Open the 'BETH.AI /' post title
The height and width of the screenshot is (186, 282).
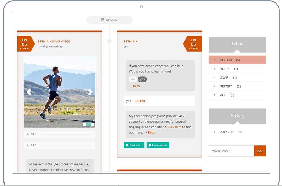tap(130, 41)
